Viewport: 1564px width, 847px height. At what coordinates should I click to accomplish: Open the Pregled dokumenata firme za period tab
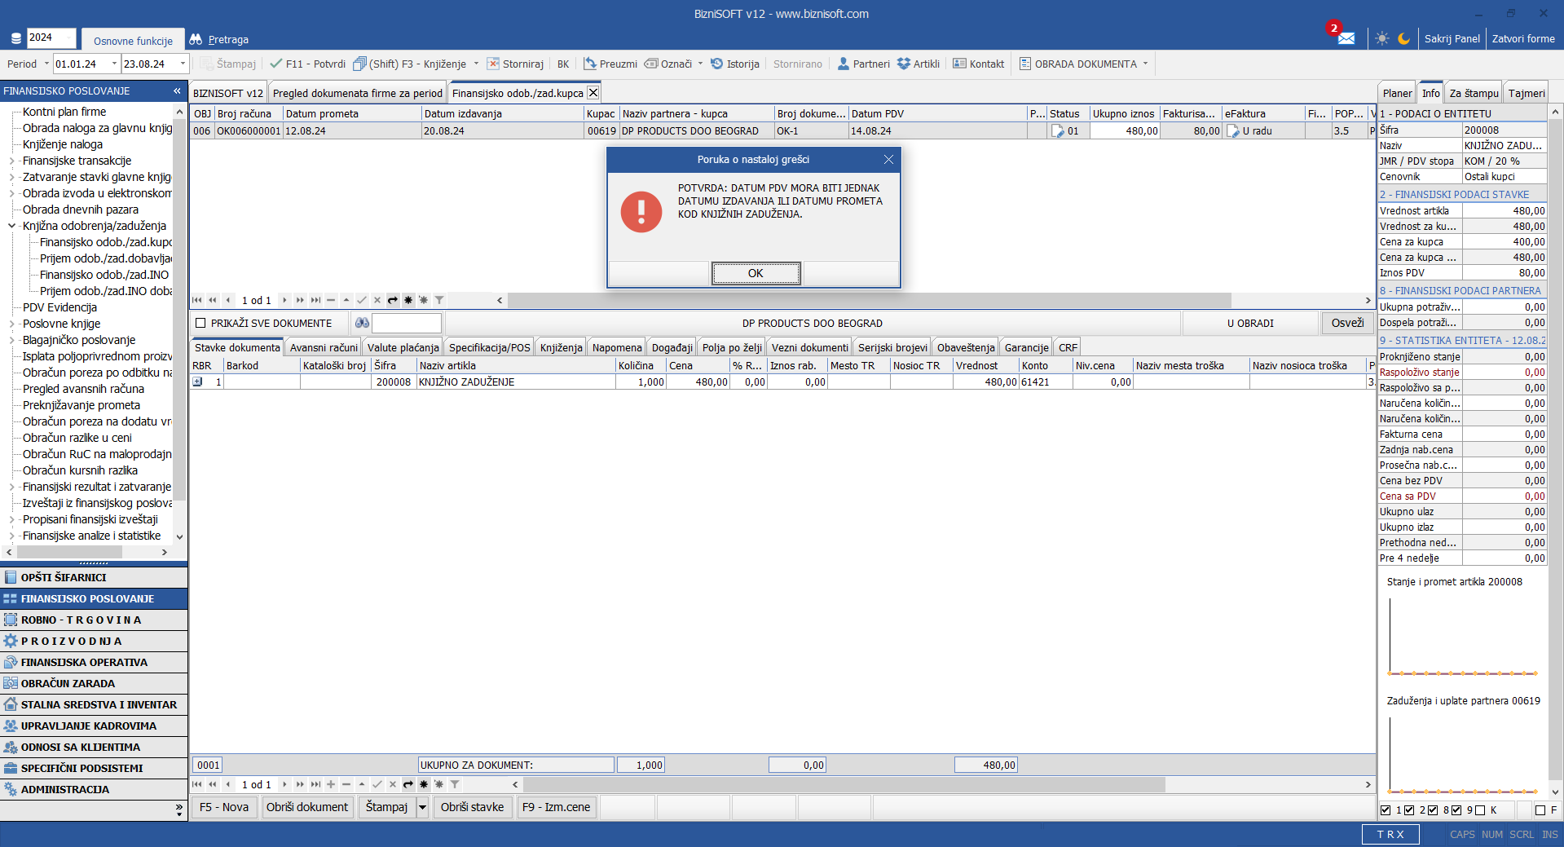tap(357, 93)
